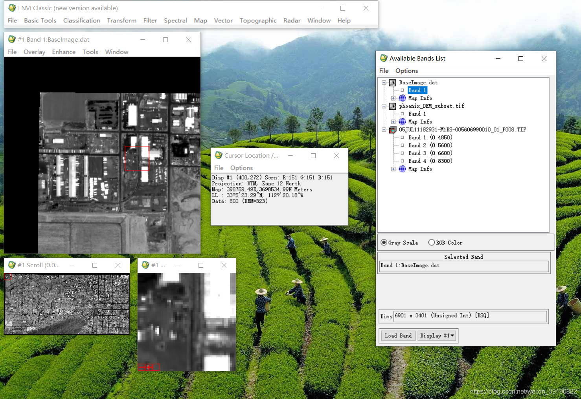Maximize the Available Bands List window
Screen dimensions: 581x399
point(521,59)
